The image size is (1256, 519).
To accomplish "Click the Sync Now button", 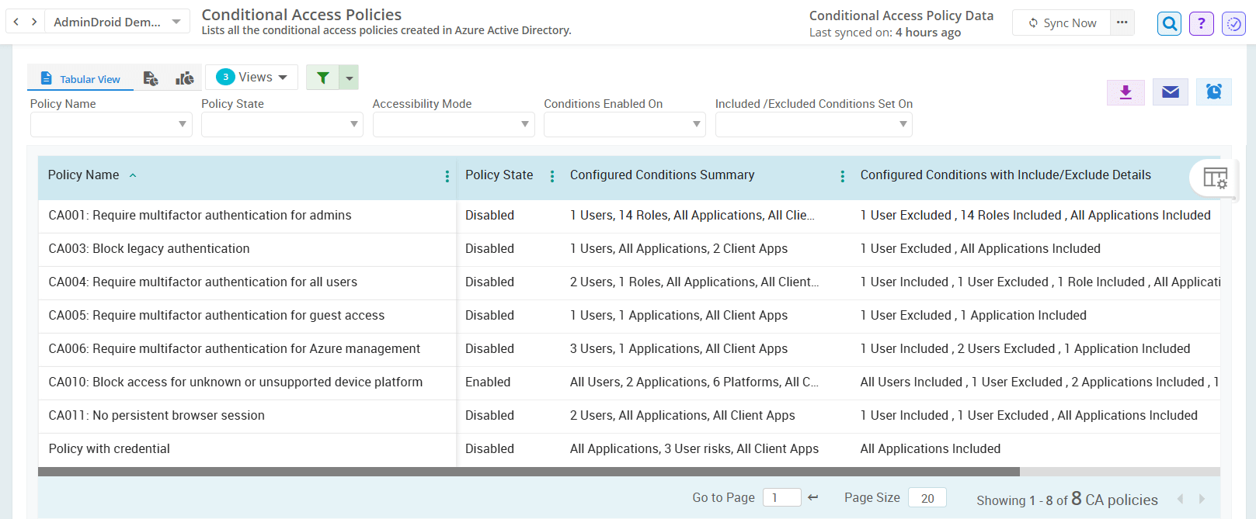I will tap(1061, 23).
